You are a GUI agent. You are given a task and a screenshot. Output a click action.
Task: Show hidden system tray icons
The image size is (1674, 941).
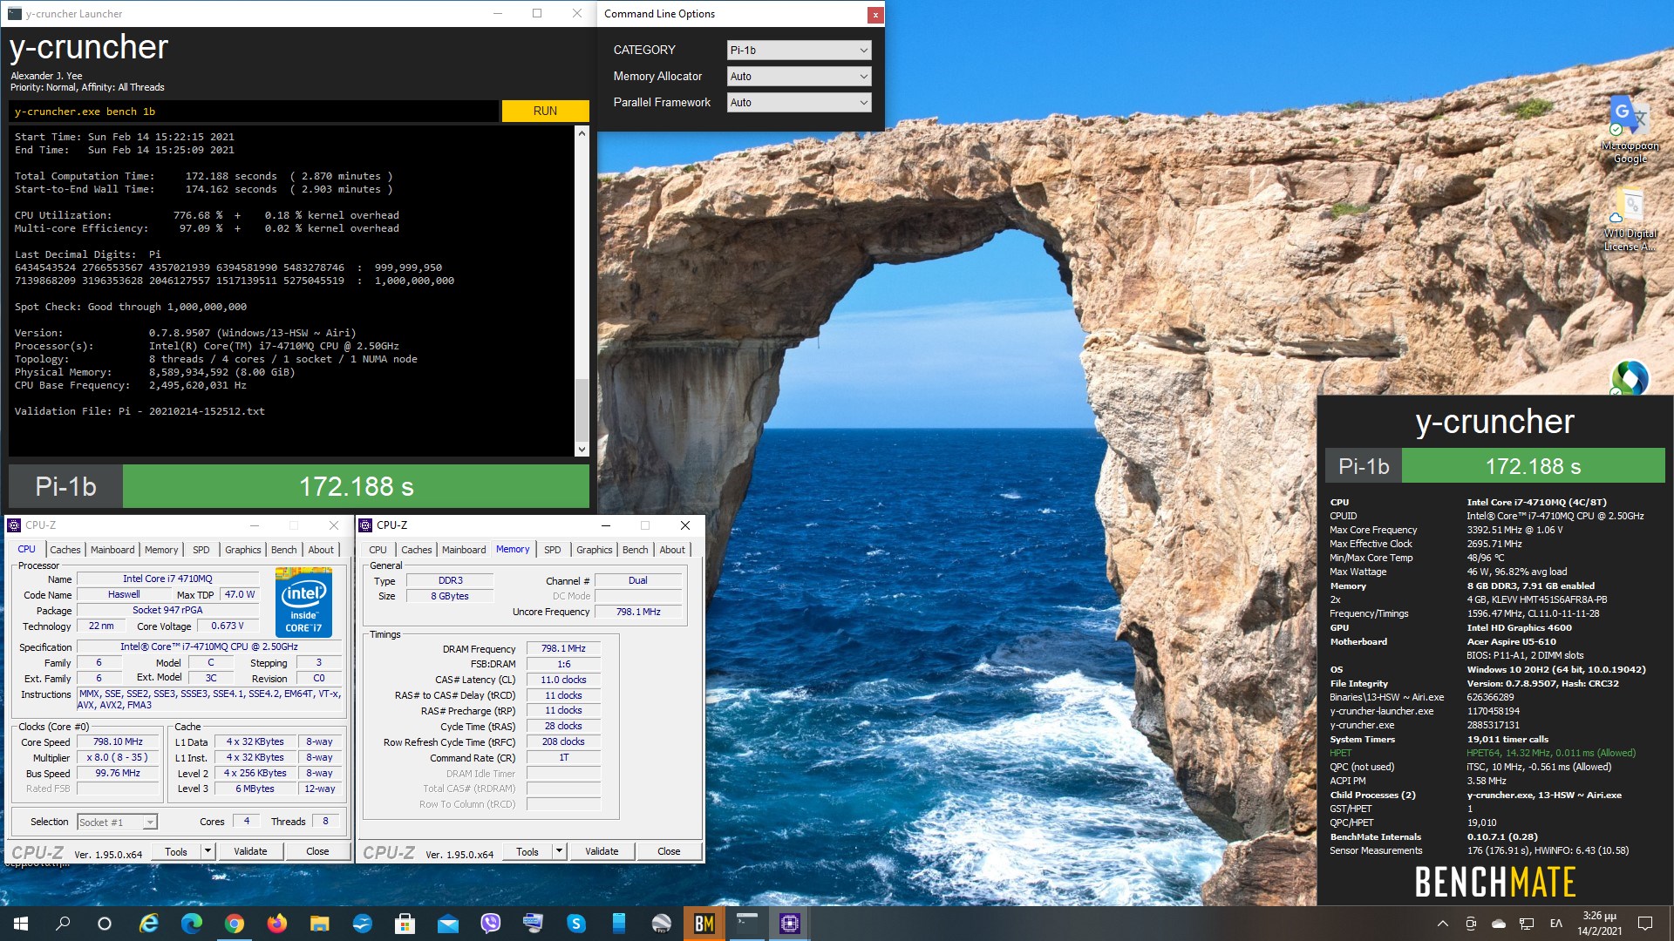pyautogui.click(x=1443, y=924)
